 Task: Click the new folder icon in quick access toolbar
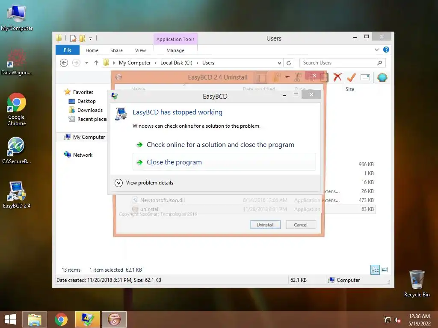pos(82,38)
